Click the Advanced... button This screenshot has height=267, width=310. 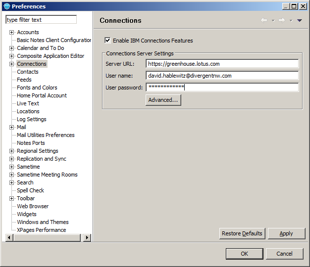pyautogui.click(x=163, y=100)
